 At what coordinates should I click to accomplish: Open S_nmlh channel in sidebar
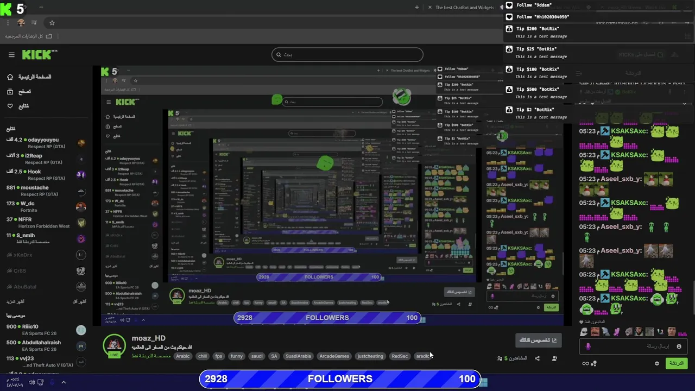[x=45, y=238]
